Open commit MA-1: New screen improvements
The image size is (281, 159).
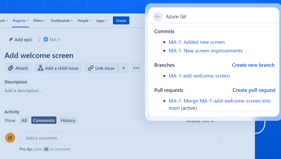point(206,51)
